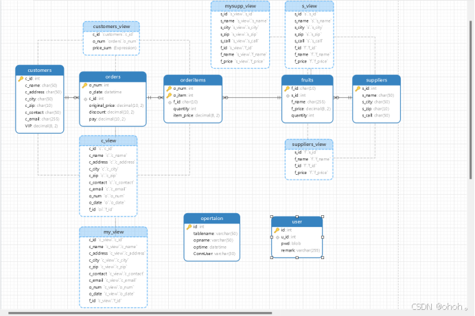Screen dimensions: 475x316
Task: Click the primary key icon beside c_id in customers
Action: point(21,79)
